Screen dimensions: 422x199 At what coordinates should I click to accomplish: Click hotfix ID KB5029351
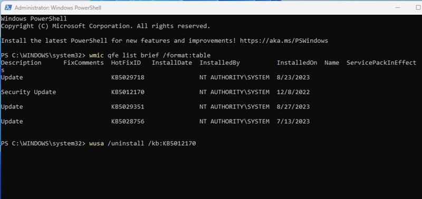pos(128,107)
